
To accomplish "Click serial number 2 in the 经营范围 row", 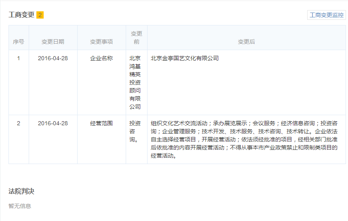I will [19, 123].
